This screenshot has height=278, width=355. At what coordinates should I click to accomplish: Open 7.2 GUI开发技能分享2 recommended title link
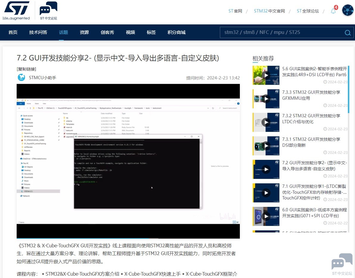[x=315, y=166]
